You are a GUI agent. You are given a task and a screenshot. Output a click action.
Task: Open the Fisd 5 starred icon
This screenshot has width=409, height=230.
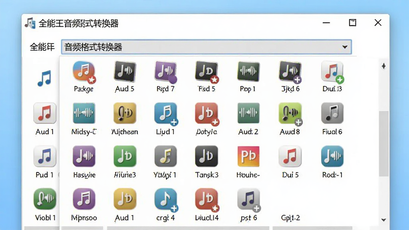click(206, 72)
